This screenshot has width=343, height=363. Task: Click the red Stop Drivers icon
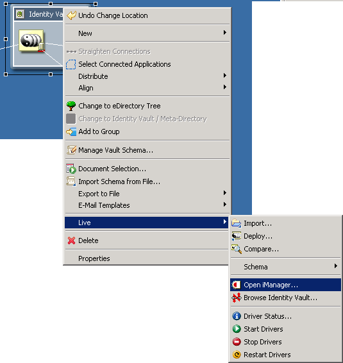coord(237,342)
